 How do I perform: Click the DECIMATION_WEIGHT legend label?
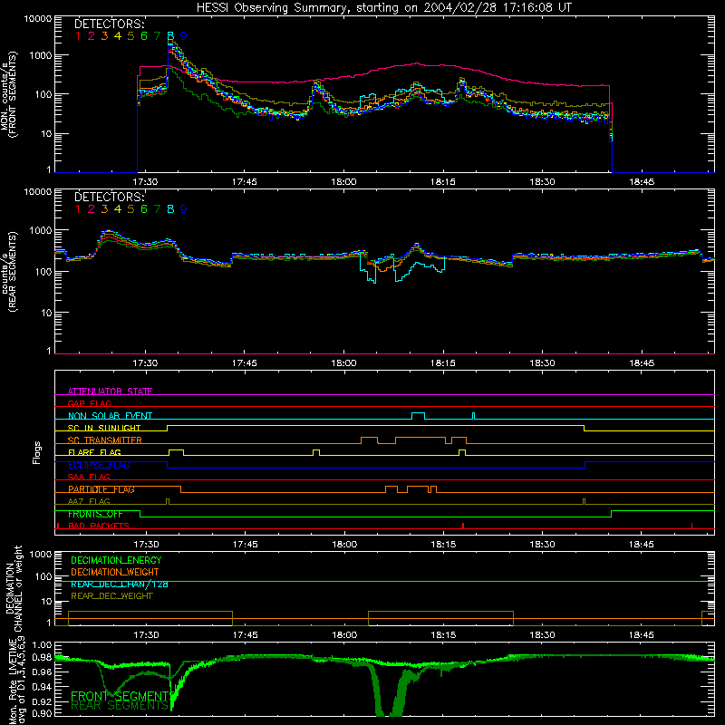(x=115, y=573)
